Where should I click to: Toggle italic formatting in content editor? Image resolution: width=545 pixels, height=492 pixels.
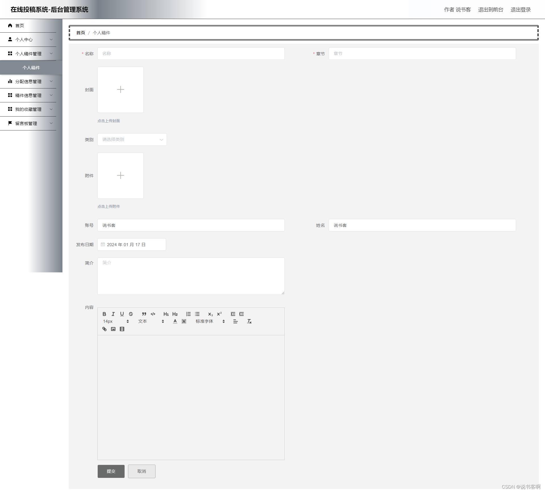click(x=113, y=314)
